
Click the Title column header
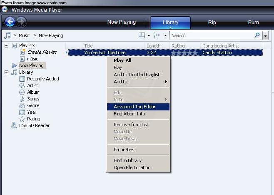click(113, 46)
